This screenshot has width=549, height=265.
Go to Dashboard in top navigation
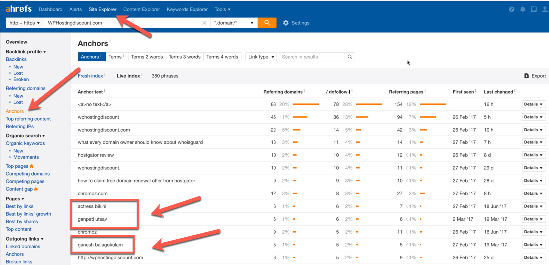pos(51,9)
